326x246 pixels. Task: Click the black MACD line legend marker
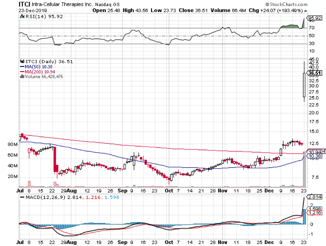click(x=22, y=198)
